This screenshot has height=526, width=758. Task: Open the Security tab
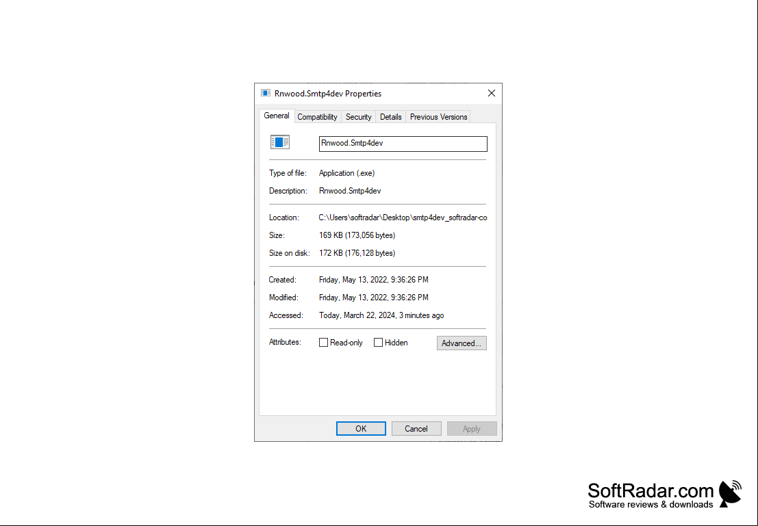[x=358, y=117]
